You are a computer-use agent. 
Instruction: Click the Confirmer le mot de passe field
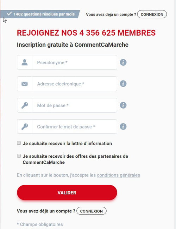pos(75,127)
